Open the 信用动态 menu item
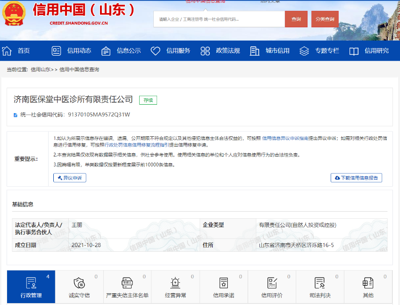The image size is (400, 305). (x=79, y=51)
